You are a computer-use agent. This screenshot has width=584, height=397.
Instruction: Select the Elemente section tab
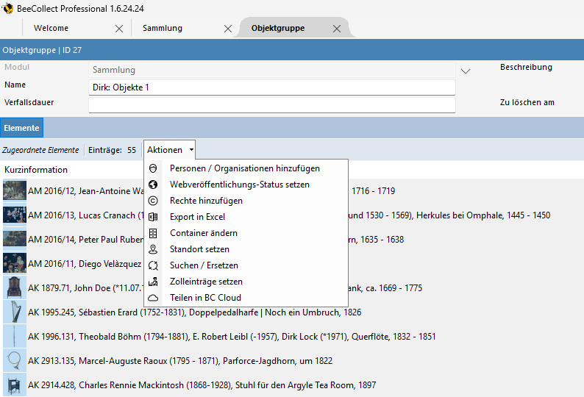(x=22, y=128)
